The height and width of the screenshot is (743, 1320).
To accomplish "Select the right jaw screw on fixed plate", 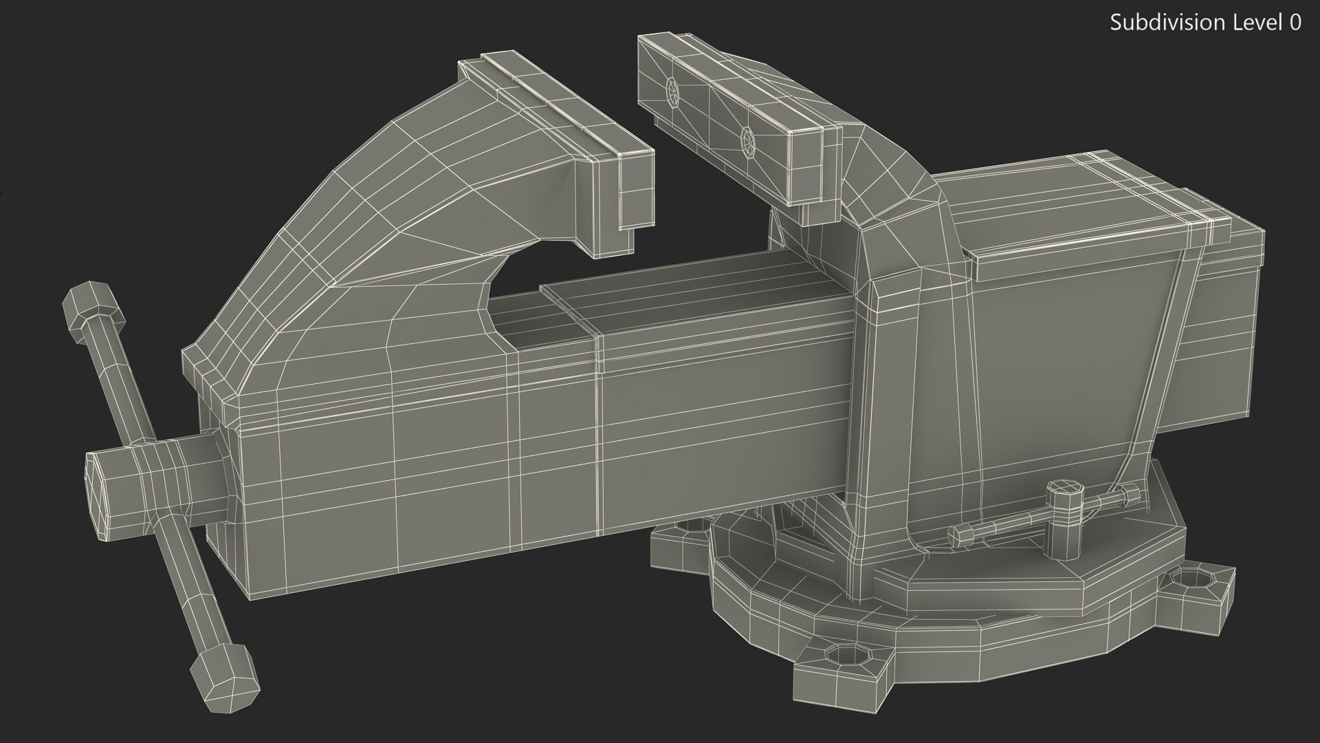I will [748, 143].
